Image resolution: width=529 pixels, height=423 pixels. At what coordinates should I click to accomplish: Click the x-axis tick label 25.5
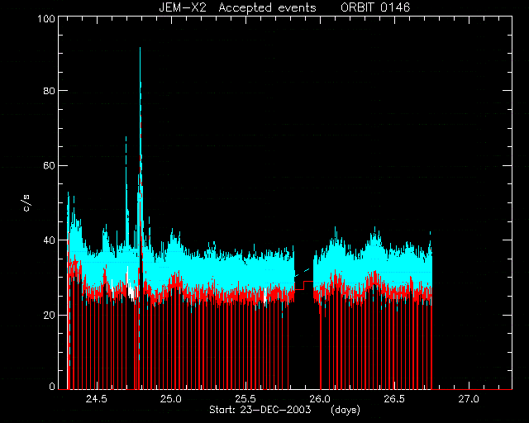pyautogui.click(x=245, y=399)
